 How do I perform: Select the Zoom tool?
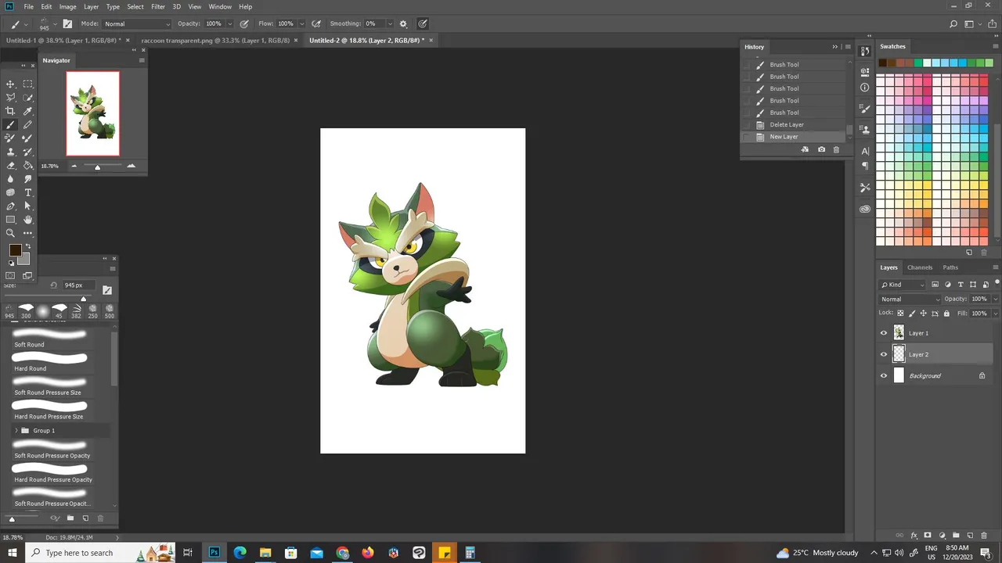pyautogui.click(x=10, y=233)
